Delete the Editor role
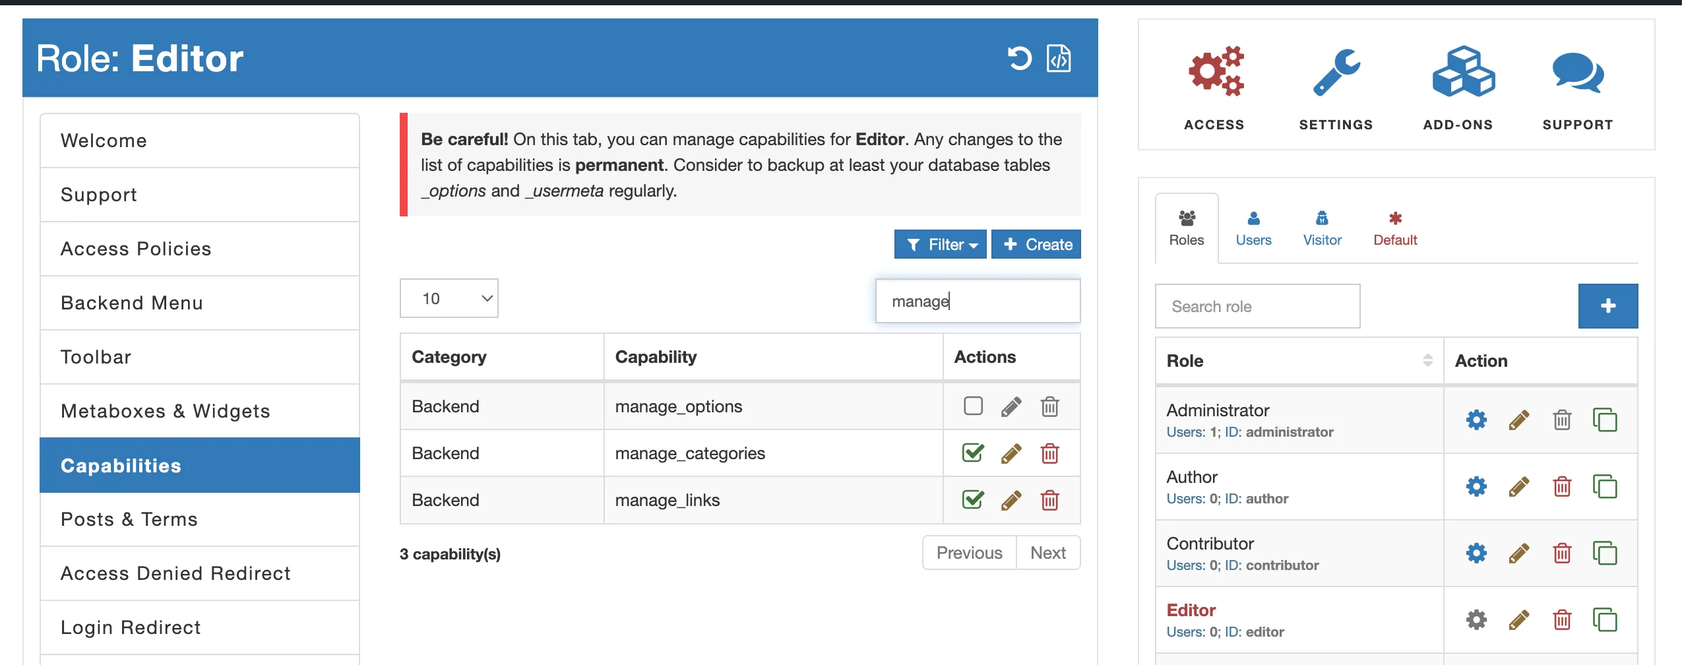Screen dimensions: 1682x665 (x=1562, y=619)
